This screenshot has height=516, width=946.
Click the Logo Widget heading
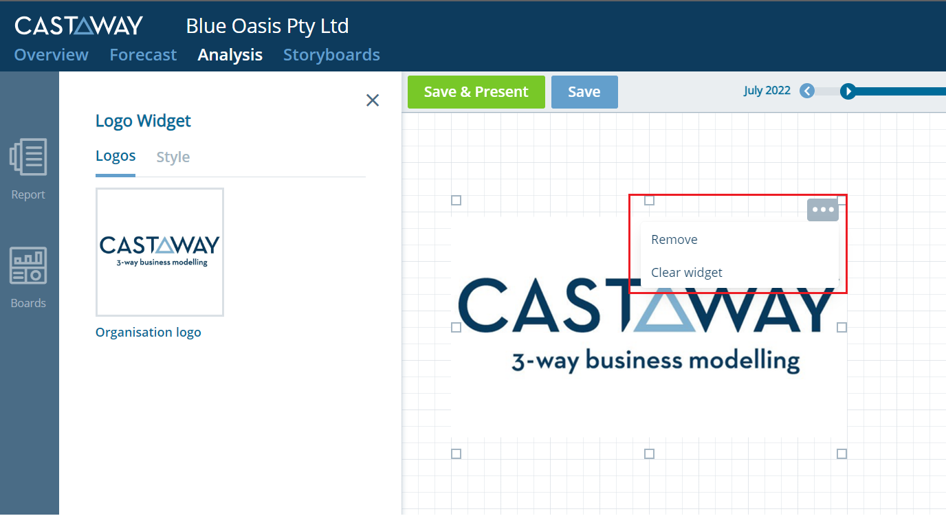pos(143,122)
